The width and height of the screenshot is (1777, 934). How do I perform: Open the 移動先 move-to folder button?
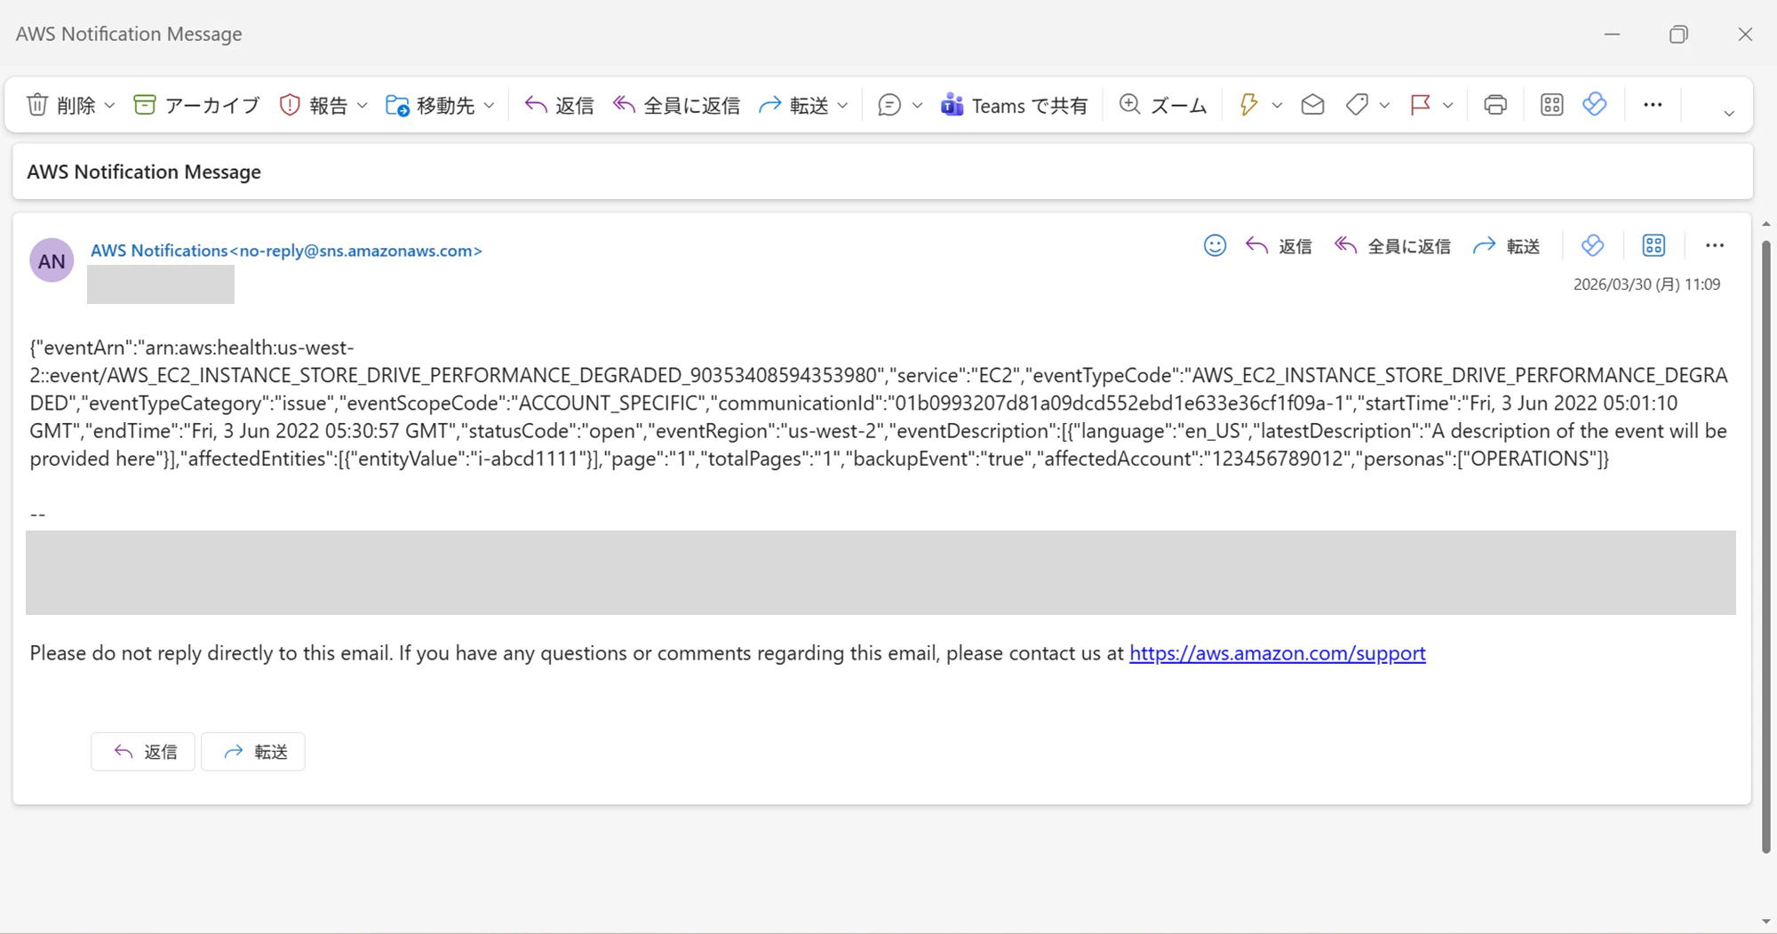pos(430,105)
